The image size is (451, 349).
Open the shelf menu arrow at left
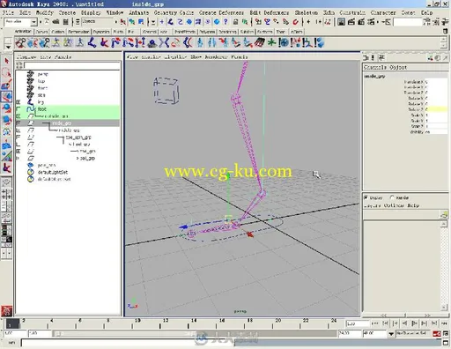click(x=8, y=47)
